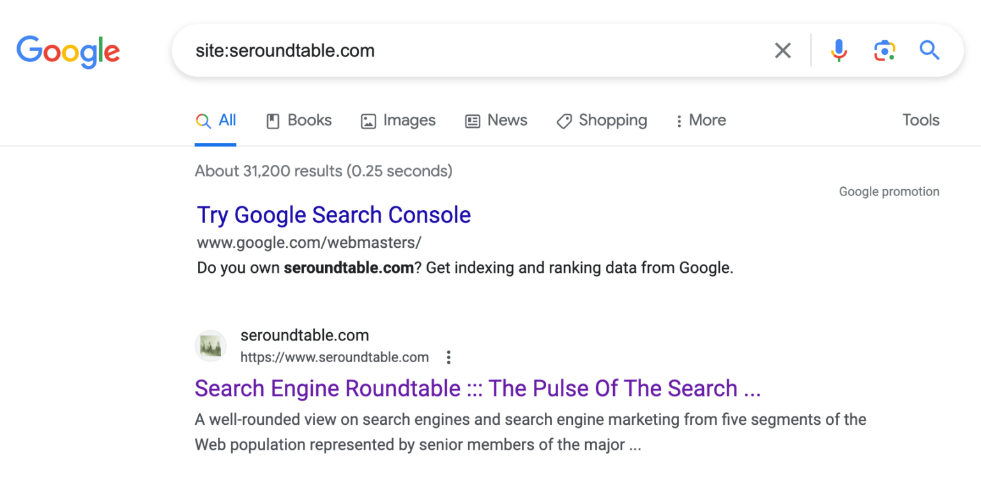Click the Google promotion label

click(888, 191)
